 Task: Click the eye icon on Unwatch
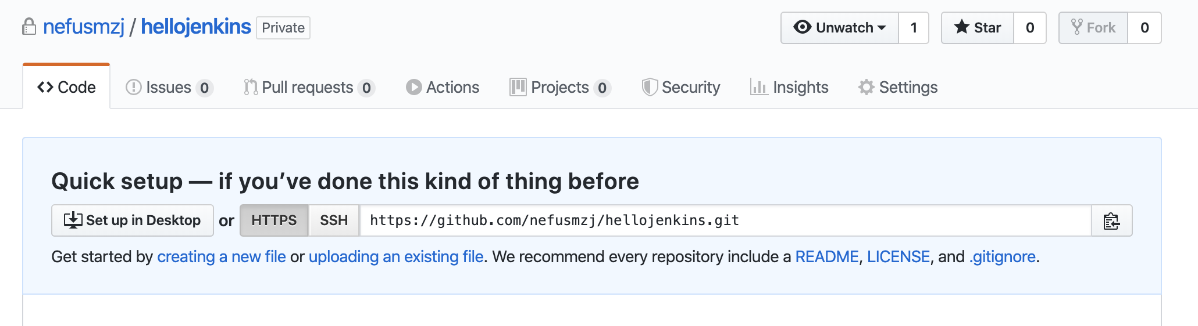(802, 27)
